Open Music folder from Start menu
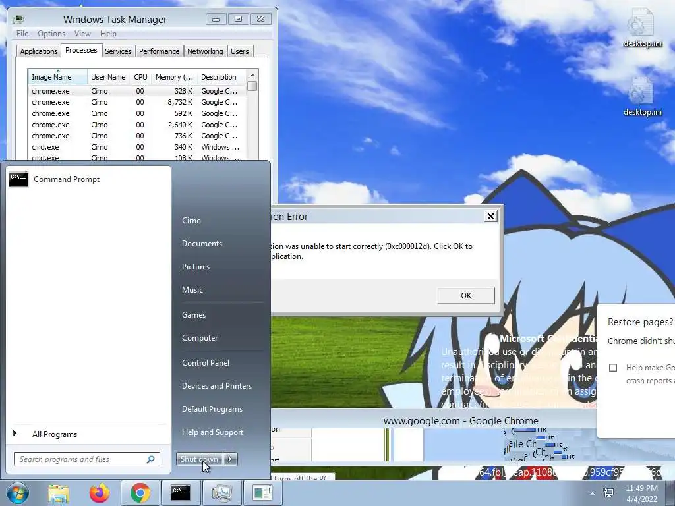The height and width of the screenshot is (506, 675). (x=192, y=290)
